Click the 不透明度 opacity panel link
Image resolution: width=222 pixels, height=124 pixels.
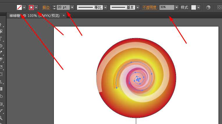[x=150, y=7]
